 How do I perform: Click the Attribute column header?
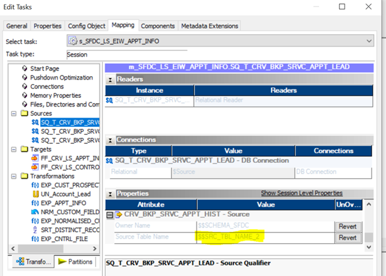click(x=151, y=204)
